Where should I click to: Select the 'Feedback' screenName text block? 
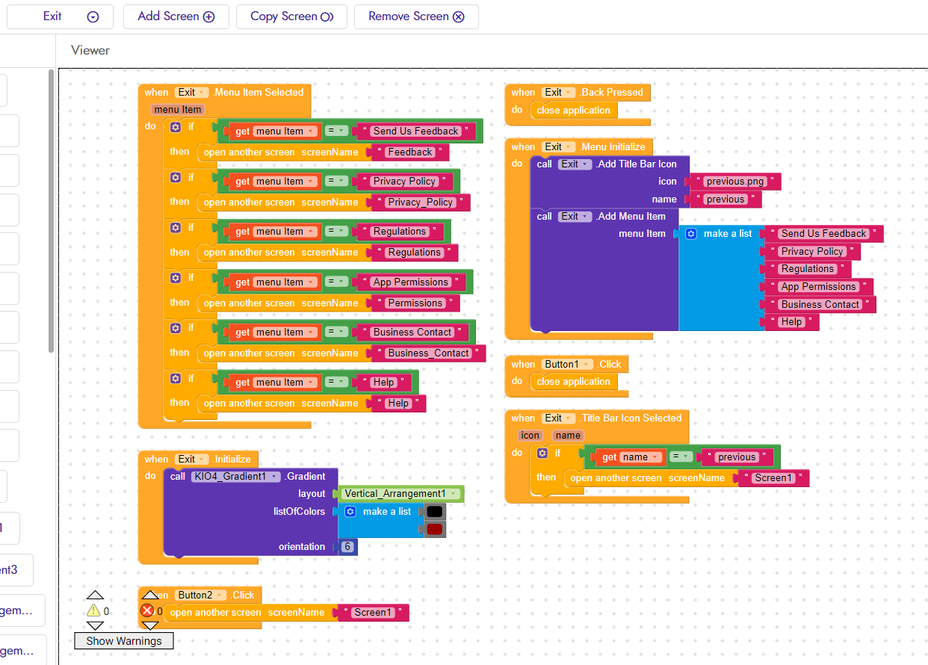pos(410,152)
